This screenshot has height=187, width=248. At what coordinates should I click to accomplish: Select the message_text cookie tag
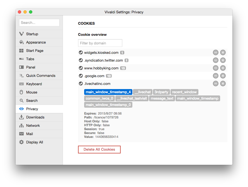[162, 98]
